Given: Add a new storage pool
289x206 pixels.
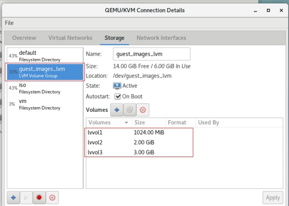Looking at the screenshot, I should coord(13,198).
